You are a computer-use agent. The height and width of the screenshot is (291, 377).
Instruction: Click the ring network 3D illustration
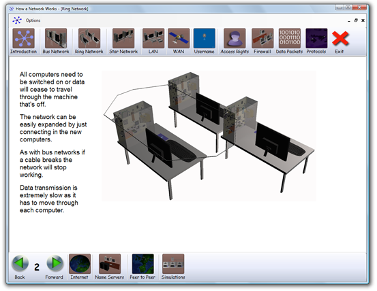pos(209,136)
